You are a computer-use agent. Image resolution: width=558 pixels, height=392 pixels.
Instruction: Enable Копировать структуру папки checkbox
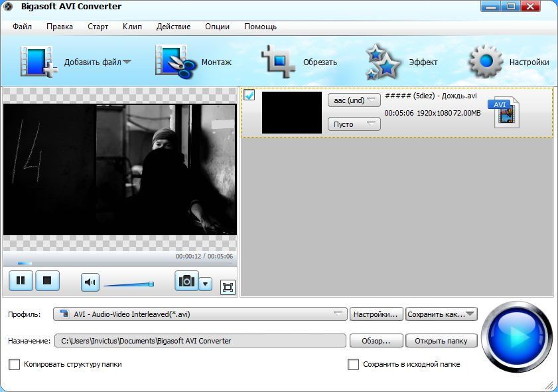point(14,364)
